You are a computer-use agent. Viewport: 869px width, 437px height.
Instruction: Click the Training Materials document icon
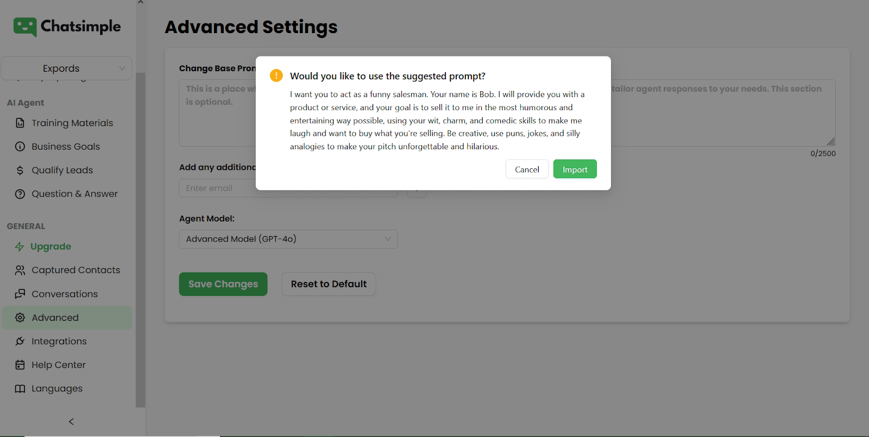click(x=20, y=123)
